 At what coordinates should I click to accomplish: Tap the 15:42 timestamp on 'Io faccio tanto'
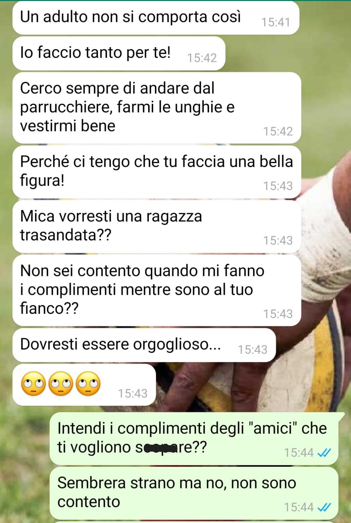(202, 58)
